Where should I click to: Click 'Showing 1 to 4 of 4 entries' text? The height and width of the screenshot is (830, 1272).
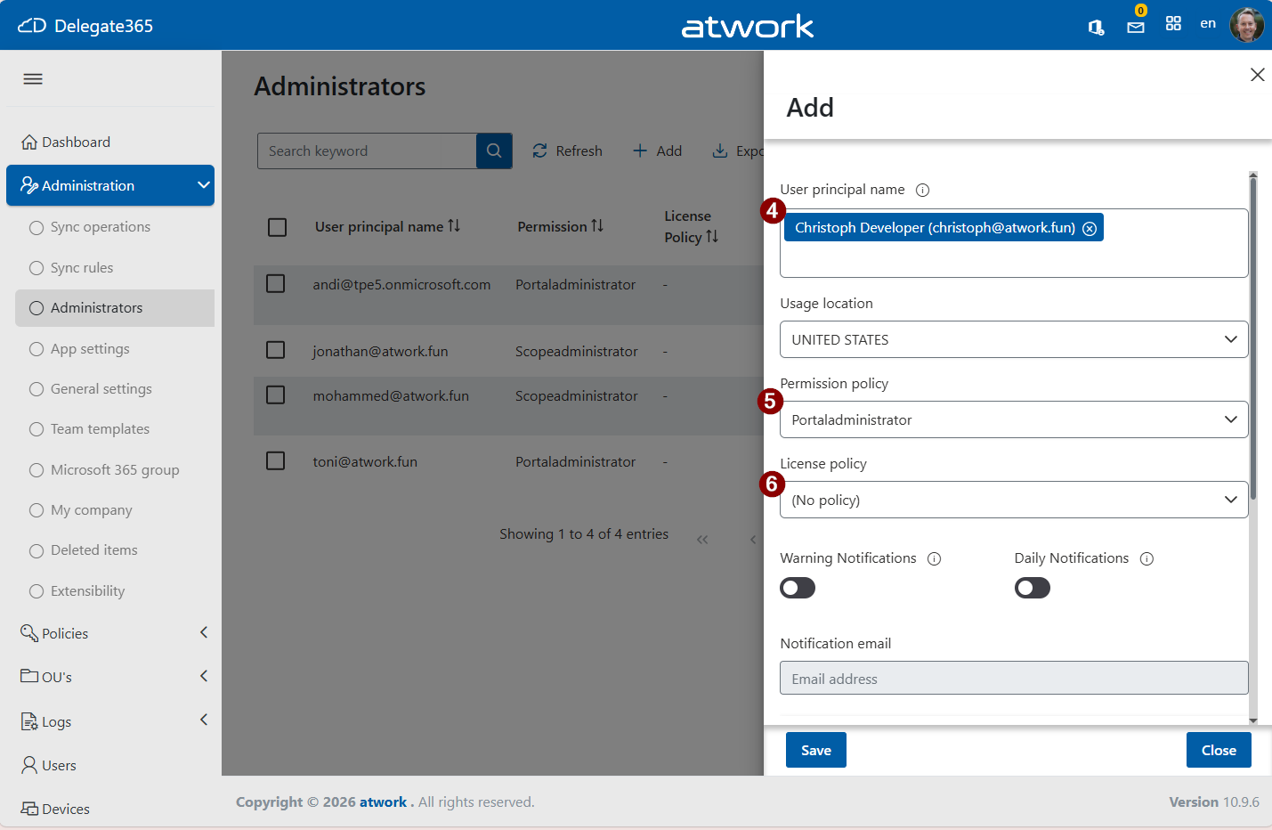coord(584,534)
